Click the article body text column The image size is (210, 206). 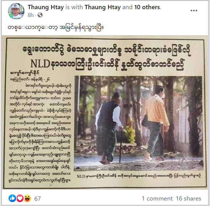[40, 133]
